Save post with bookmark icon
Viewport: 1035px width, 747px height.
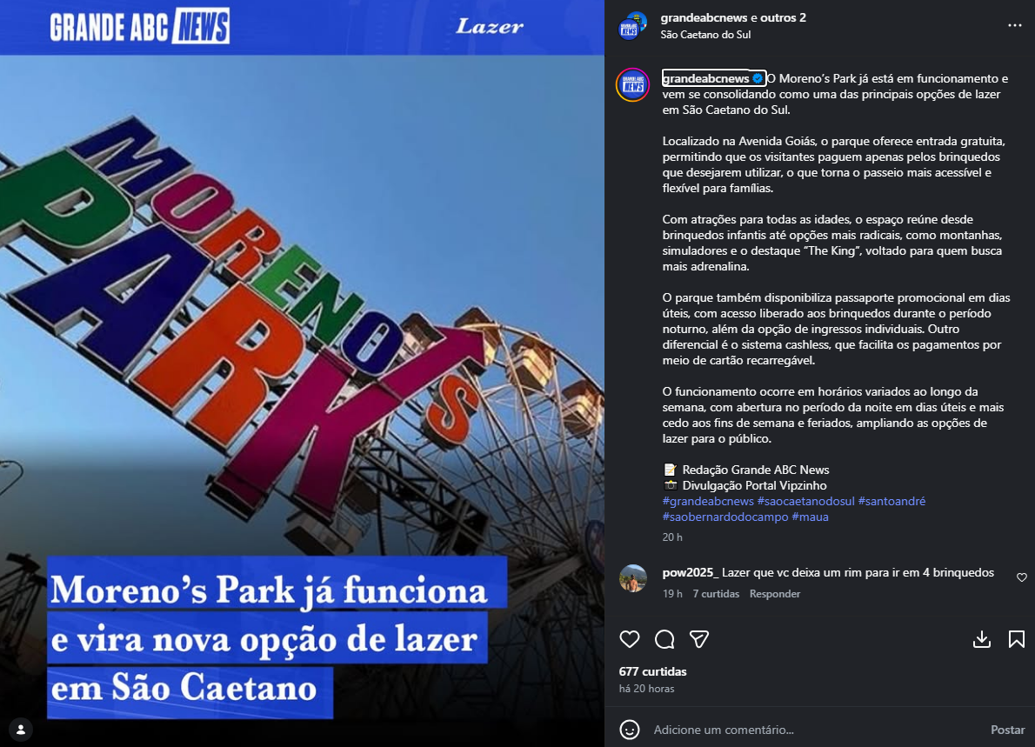pos(1017,639)
